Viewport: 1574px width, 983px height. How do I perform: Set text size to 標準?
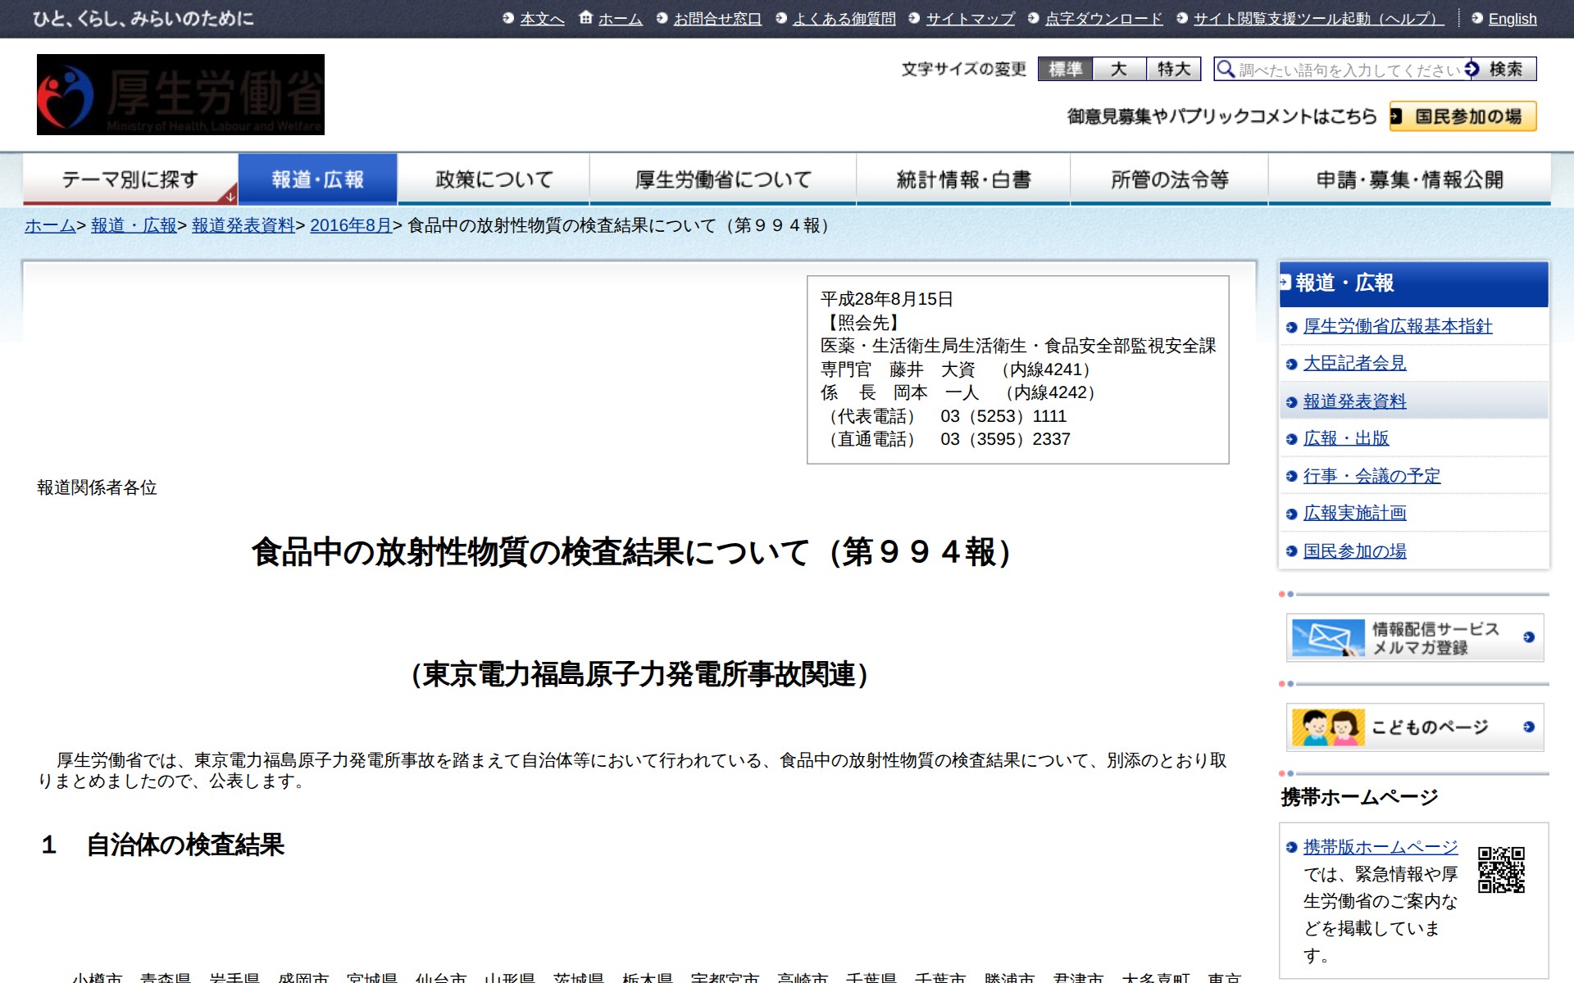1065,70
